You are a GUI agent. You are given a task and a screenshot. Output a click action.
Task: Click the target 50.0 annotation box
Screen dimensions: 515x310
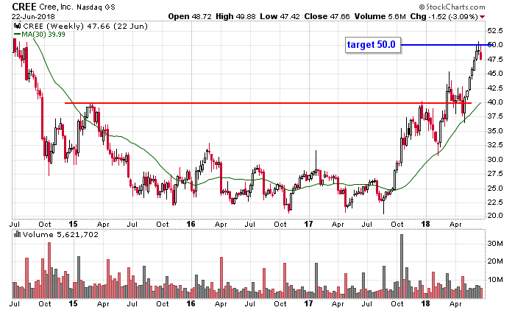(373, 45)
